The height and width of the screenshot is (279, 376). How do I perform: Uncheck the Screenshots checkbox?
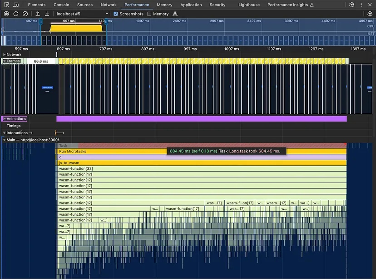tap(116, 14)
